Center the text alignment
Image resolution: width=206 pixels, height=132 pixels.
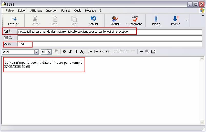[122, 52]
